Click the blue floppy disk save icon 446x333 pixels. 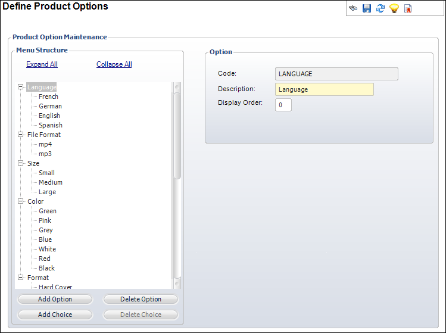pyautogui.click(x=367, y=8)
